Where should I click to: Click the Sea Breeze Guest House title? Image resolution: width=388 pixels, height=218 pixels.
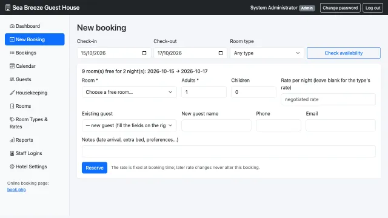click(x=46, y=8)
